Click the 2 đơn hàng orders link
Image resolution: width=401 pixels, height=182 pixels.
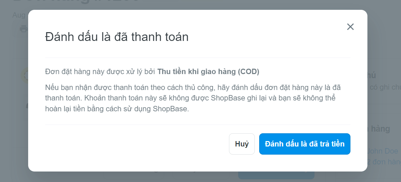pyautogui.click(x=384, y=162)
